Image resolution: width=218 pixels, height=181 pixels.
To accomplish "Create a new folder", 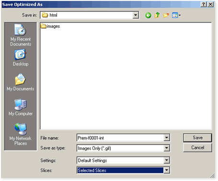I will 166,15.
